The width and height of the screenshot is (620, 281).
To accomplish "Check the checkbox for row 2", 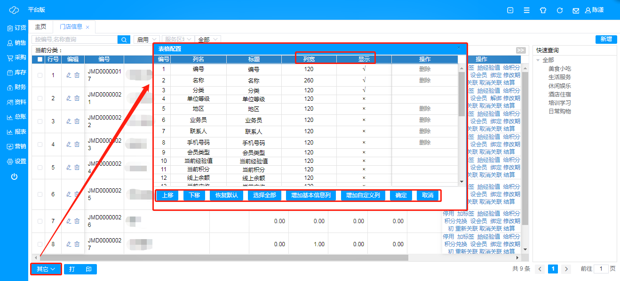I will click(40, 98).
